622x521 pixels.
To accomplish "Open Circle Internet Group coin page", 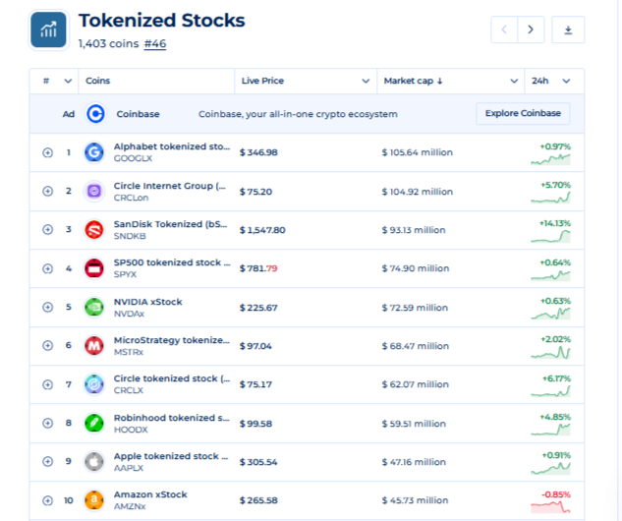I will point(170,186).
